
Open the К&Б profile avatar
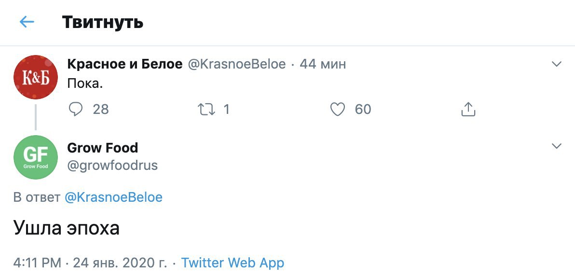(36, 77)
